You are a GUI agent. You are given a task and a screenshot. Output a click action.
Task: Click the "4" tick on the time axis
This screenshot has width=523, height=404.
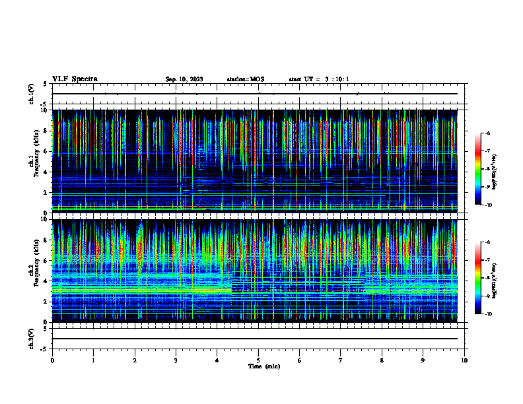(217, 360)
